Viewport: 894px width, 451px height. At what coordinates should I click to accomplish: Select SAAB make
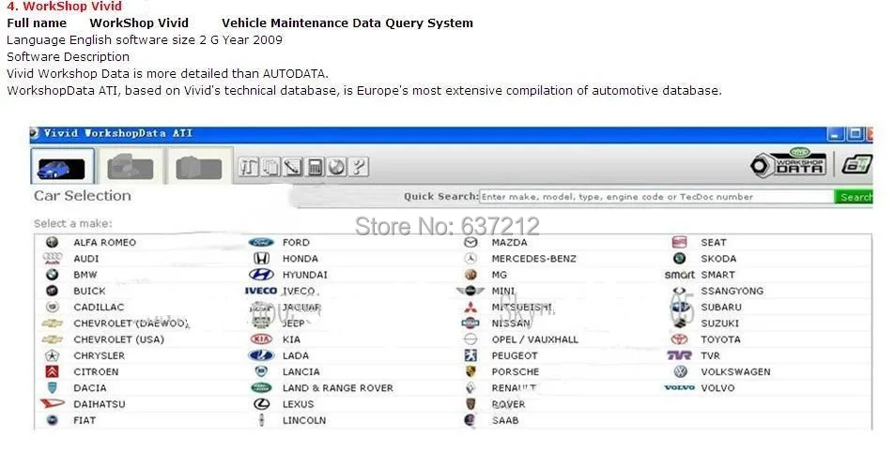[x=505, y=420]
